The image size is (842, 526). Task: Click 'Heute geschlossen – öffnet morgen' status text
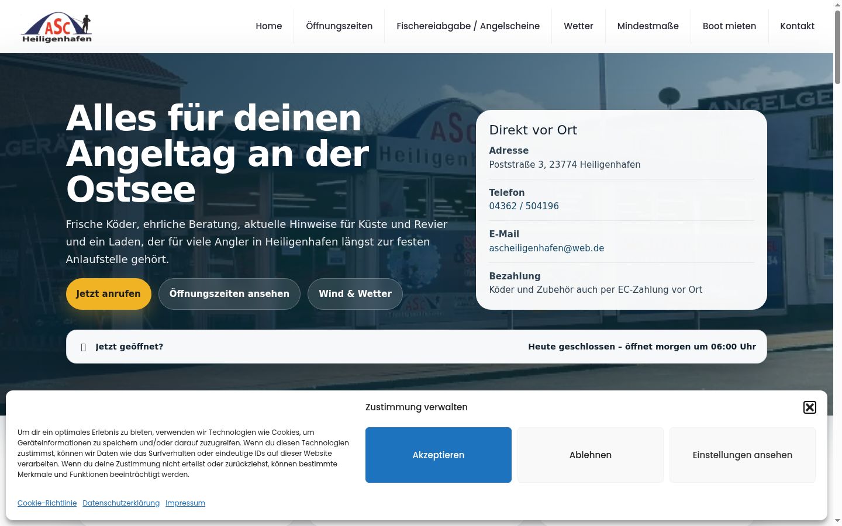[642, 347]
